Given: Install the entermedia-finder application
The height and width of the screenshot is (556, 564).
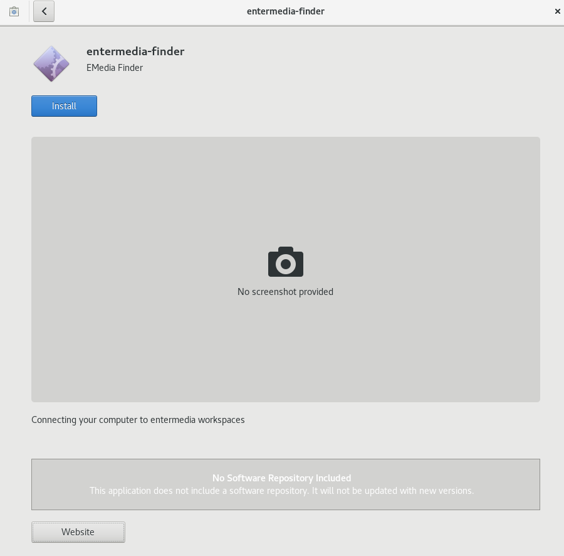Looking at the screenshot, I should [64, 106].
